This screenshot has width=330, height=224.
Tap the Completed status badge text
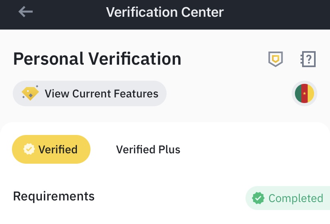point(295,198)
